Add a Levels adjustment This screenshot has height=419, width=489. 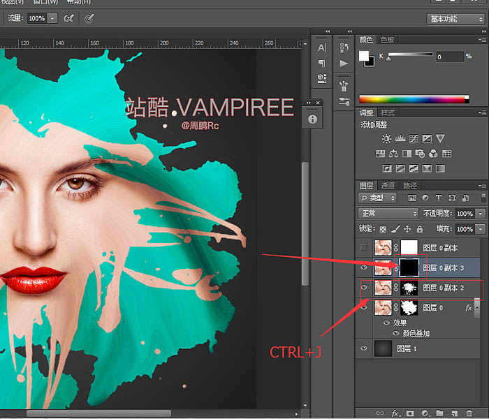pos(400,138)
